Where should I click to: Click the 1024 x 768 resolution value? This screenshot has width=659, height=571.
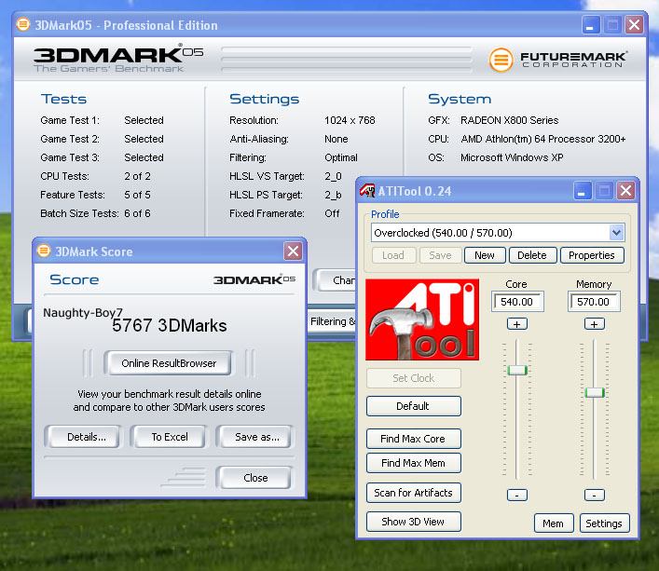(x=350, y=120)
